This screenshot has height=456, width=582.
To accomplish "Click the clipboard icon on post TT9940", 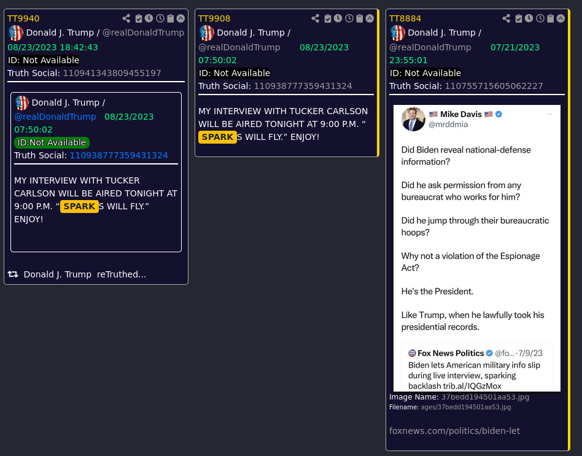I will click(x=171, y=18).
